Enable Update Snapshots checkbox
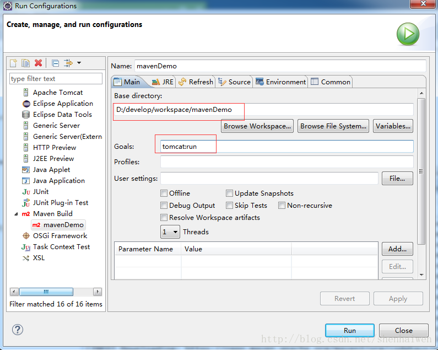The height and width of the screenshot is (350, 438). 229,193
